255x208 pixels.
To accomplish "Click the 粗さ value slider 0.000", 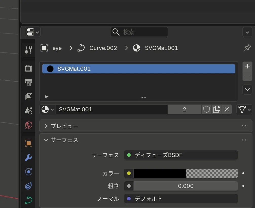I will point(186,186).
